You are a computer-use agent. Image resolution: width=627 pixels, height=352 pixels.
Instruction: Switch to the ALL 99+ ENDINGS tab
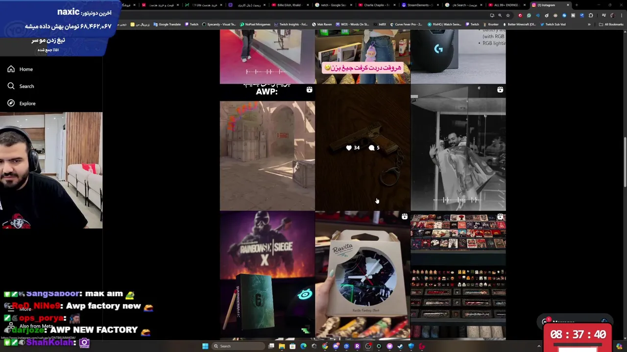click(x=507, y=5)
